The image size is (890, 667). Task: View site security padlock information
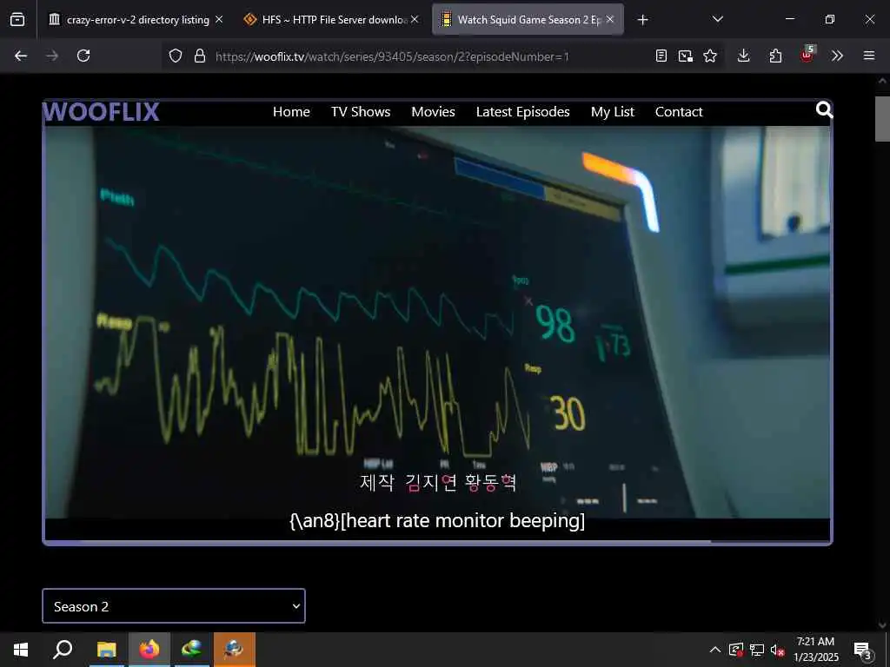coord(199,56)
